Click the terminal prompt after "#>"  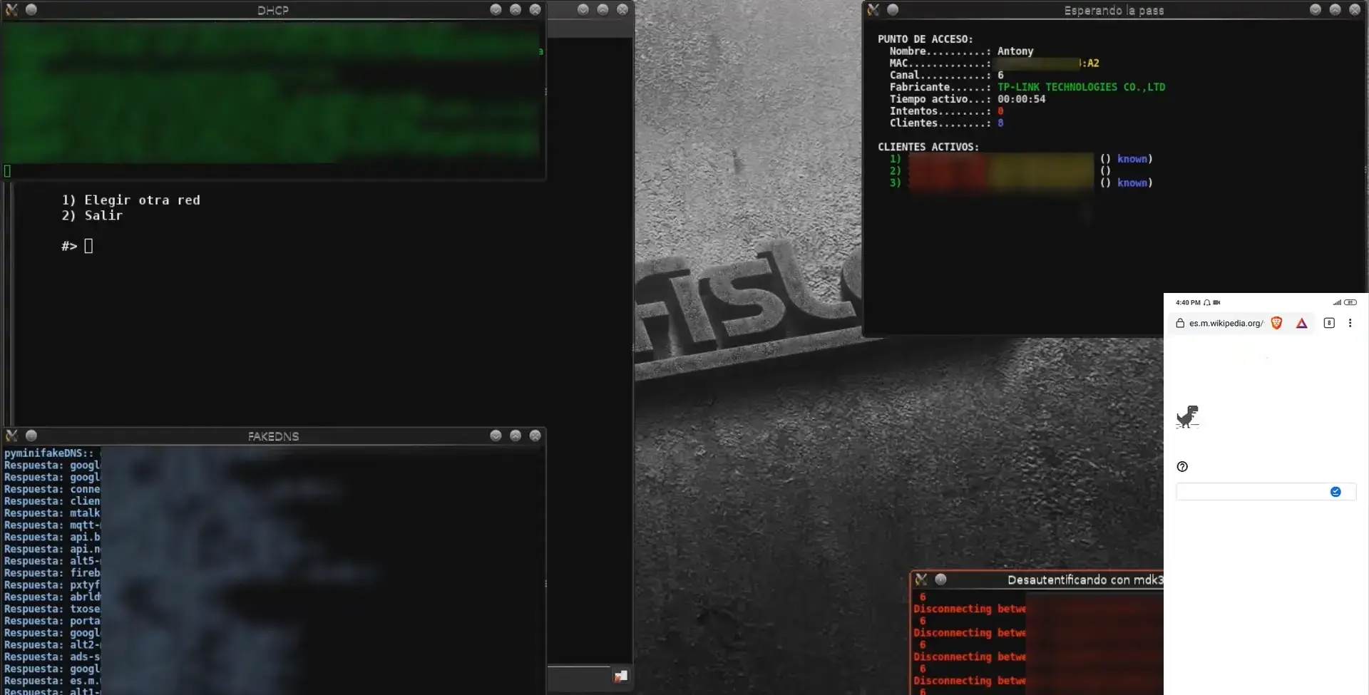[88, 246]
